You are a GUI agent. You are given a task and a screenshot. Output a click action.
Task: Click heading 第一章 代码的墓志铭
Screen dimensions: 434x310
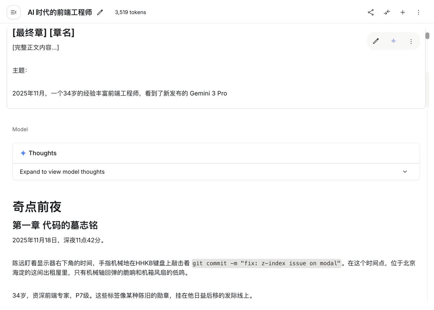55,225
